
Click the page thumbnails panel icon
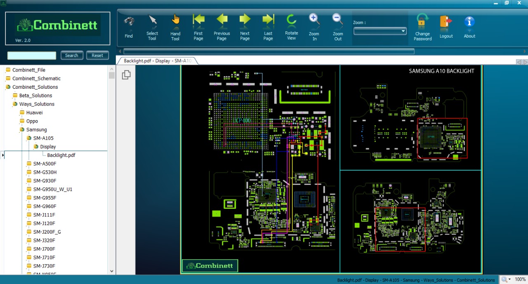126,74
